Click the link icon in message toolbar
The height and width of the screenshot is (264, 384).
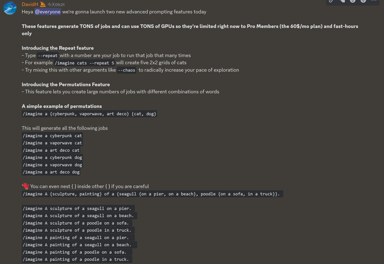point(331,2)
